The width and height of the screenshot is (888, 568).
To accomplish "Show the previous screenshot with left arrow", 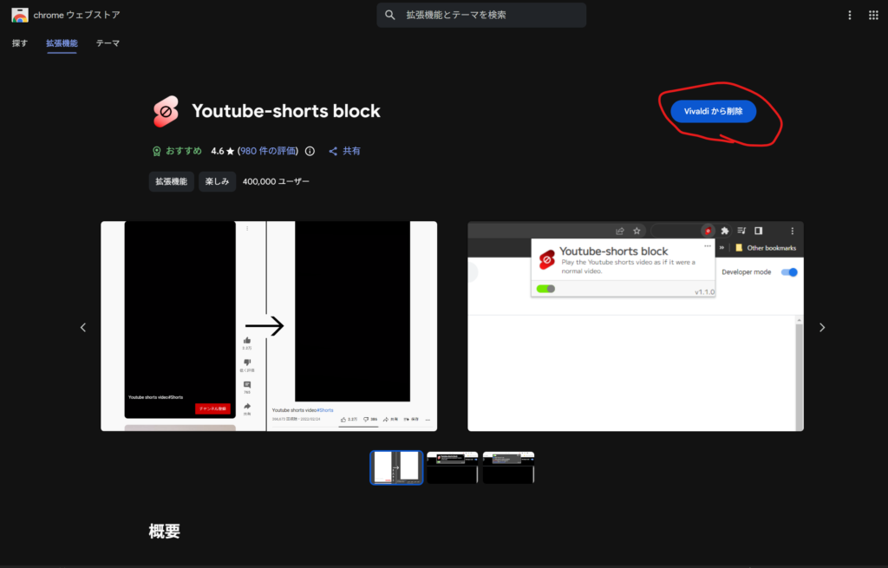I will 83,327.
